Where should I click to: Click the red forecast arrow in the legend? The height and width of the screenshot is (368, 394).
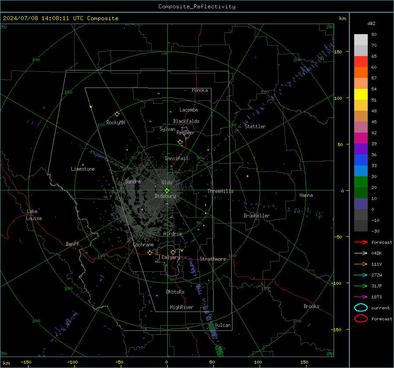[361, 242]
